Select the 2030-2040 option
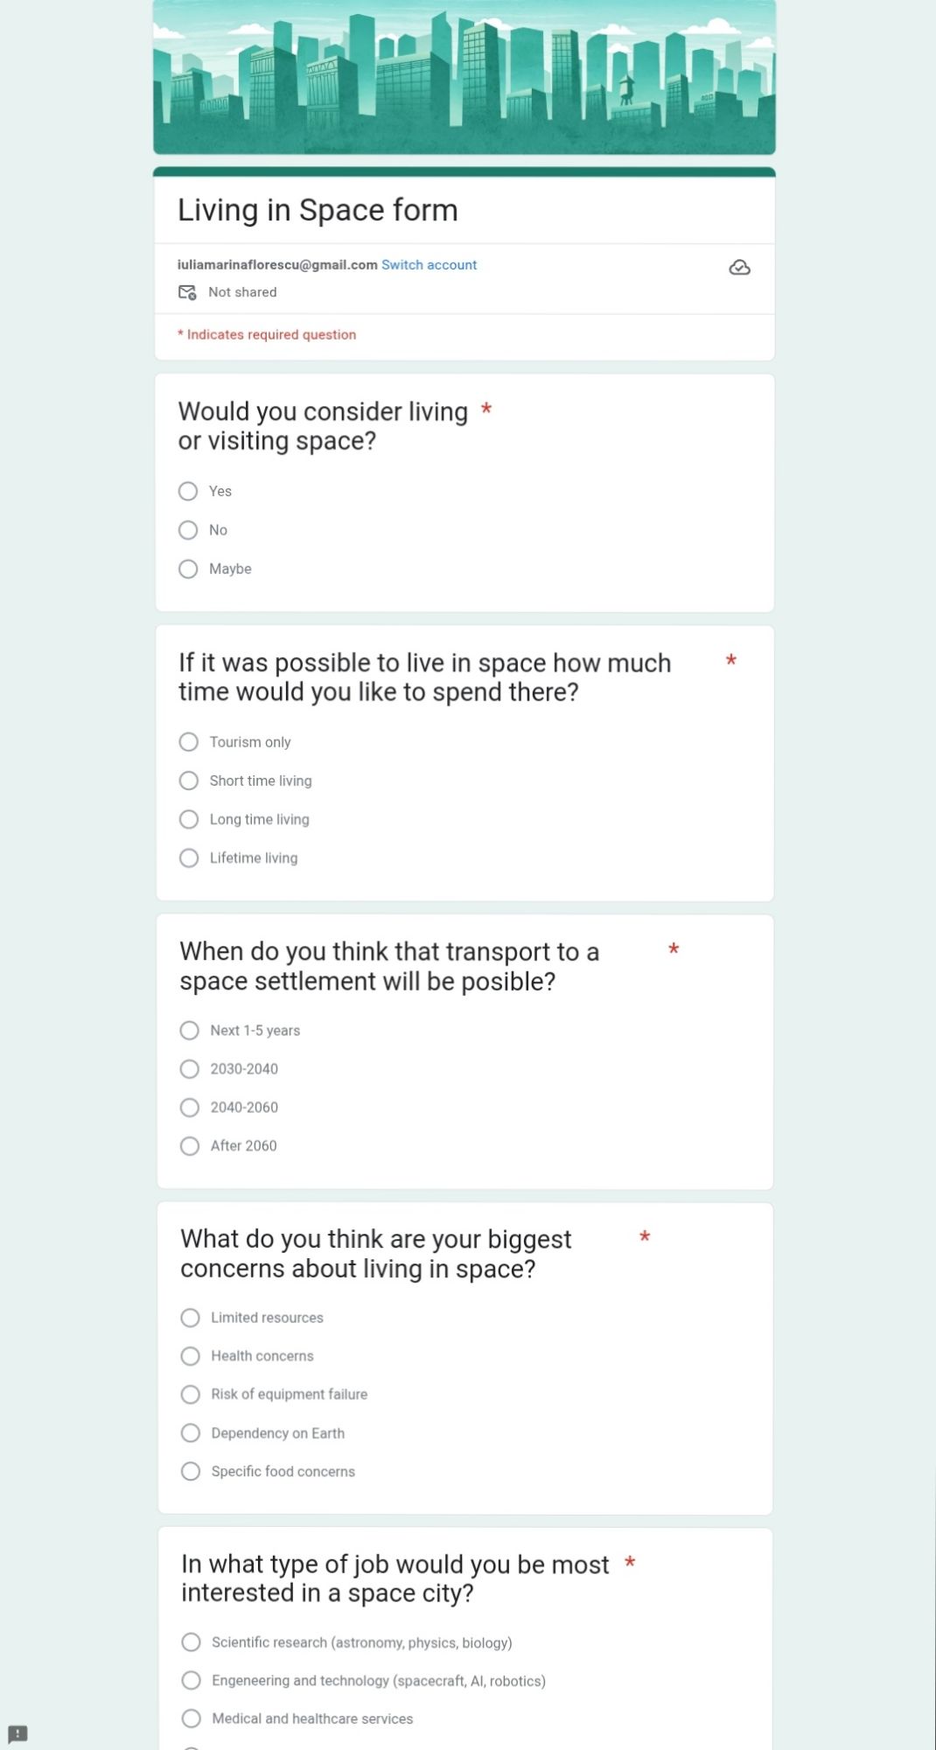Image resolution: width=936 pixels, height=1750 pixels. (190, 1069)
